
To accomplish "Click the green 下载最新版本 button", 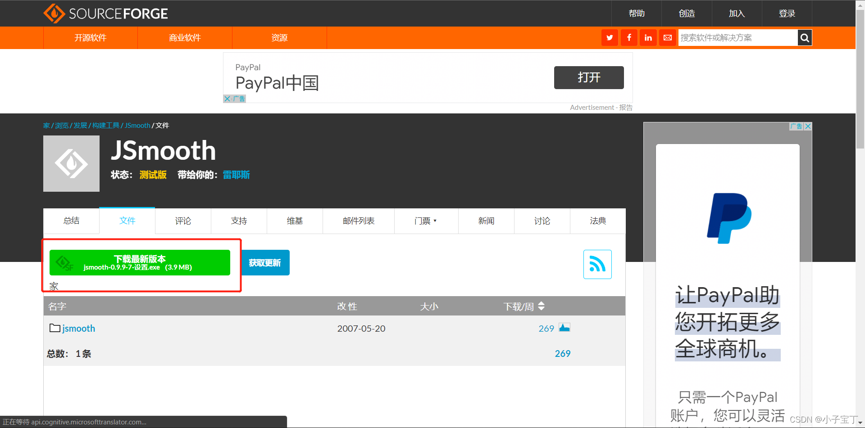I will [x=140, y=262].
